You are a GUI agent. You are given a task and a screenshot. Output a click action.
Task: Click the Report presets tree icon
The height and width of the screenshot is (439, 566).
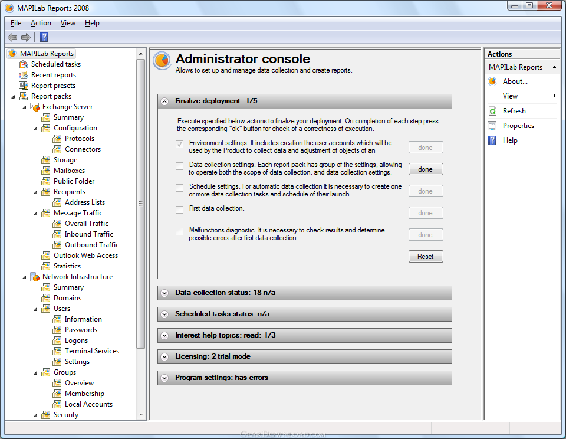(24, 86)
